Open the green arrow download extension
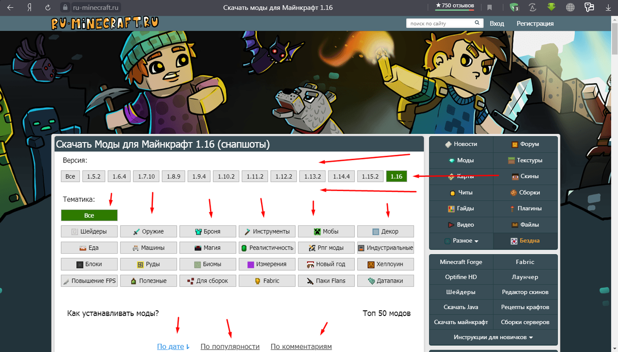Viewport: 618px width, 352px height. click(x=551, y=8)
